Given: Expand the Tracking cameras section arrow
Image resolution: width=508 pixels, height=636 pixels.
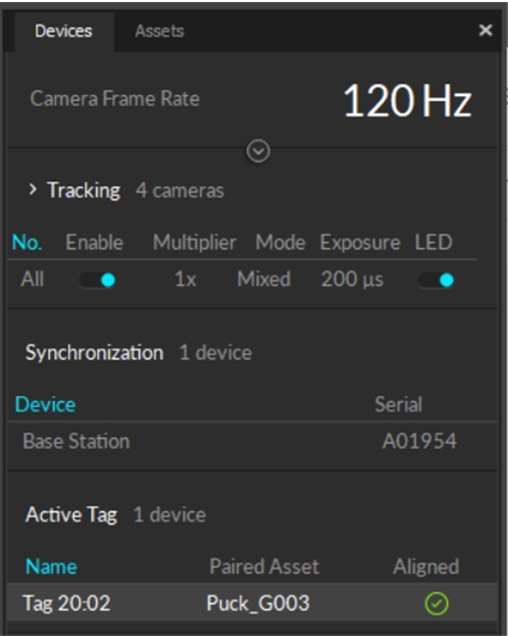Looking at the screenshot, I should (33, 189).
